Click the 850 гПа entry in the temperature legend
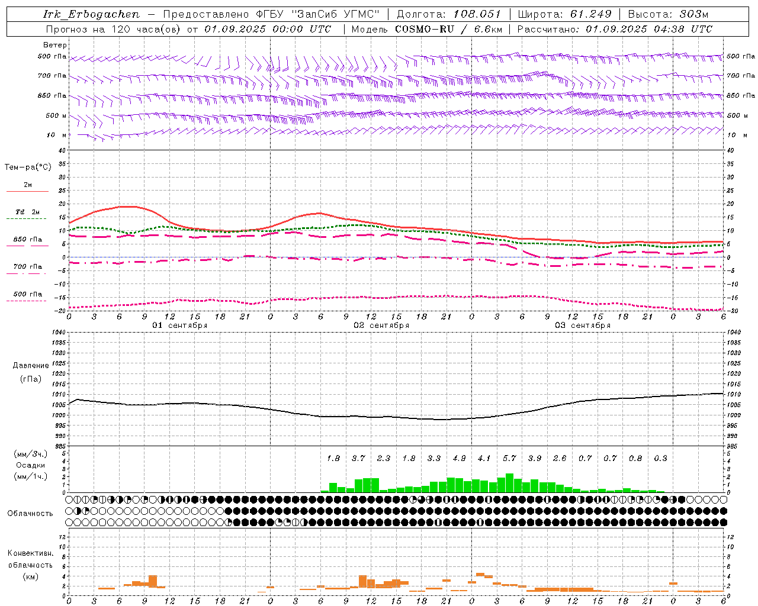The height and width of the screenshot is (606, 758). 28,240
